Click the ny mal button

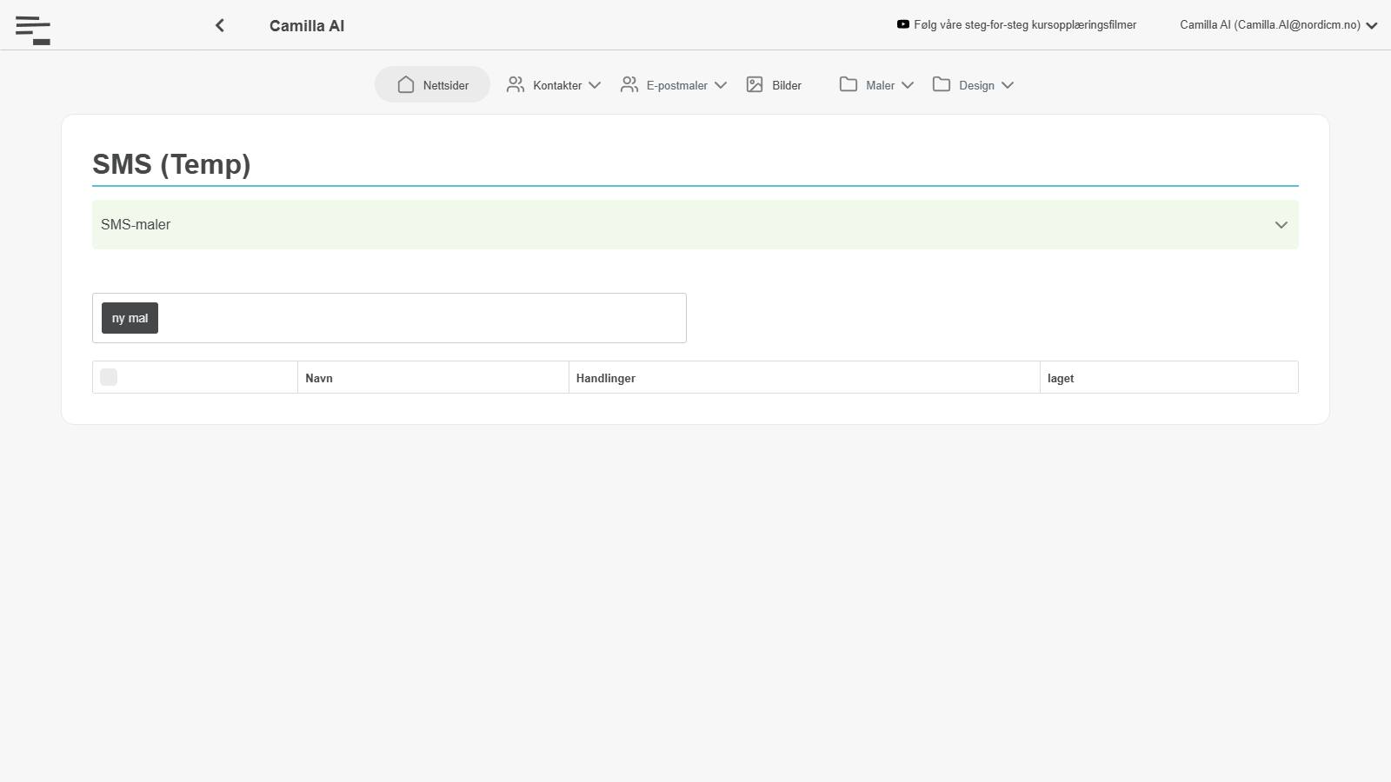point(130,318)
